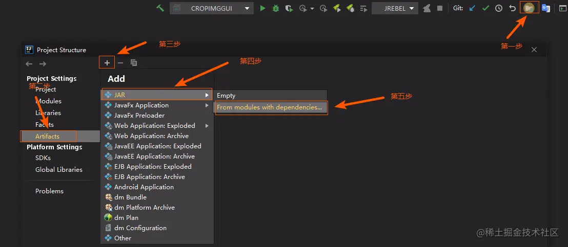Screen dimensions: 568x247
Task: Click the icon between JREBEL dropdown and Stop
Action: point(427,8)
